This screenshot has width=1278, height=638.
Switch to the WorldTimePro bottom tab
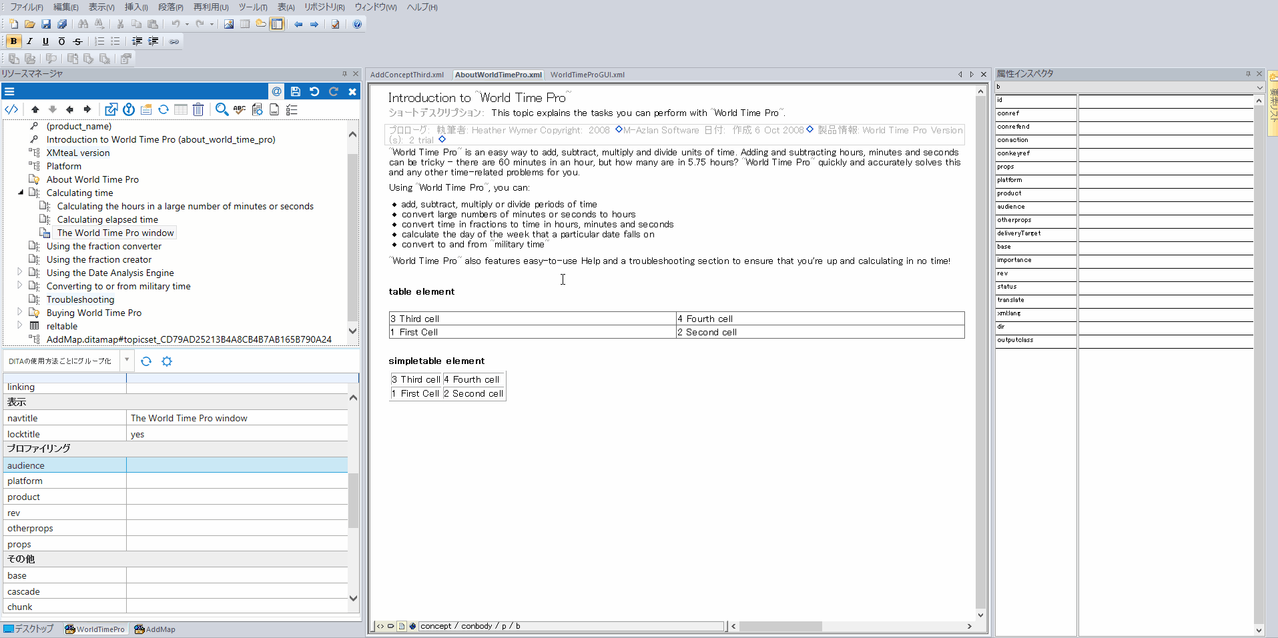pos(95,629)
